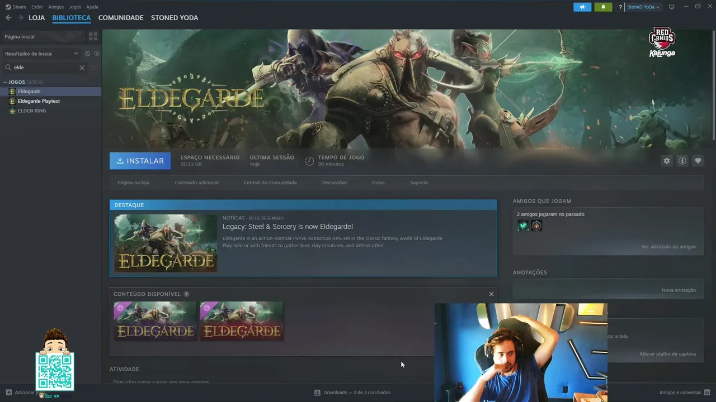This screenshot has width=716, height=402.
Task: Click the blue INSTALAR button
Action: [140, 161]
